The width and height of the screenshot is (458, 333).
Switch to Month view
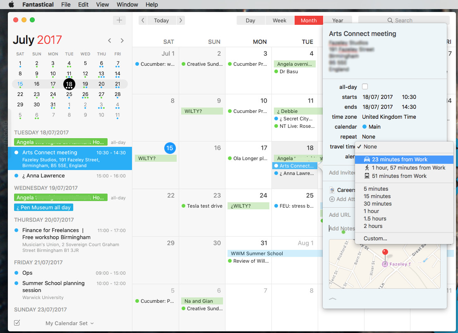pyautogui.click(x=309, y=20)
